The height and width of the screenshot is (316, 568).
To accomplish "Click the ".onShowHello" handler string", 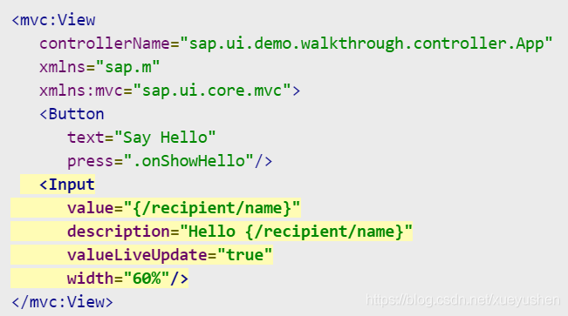I will 188,161.
